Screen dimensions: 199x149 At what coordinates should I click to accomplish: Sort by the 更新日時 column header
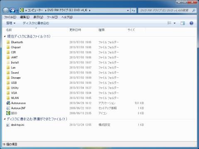pyautogui.click(x=75, y=30)
